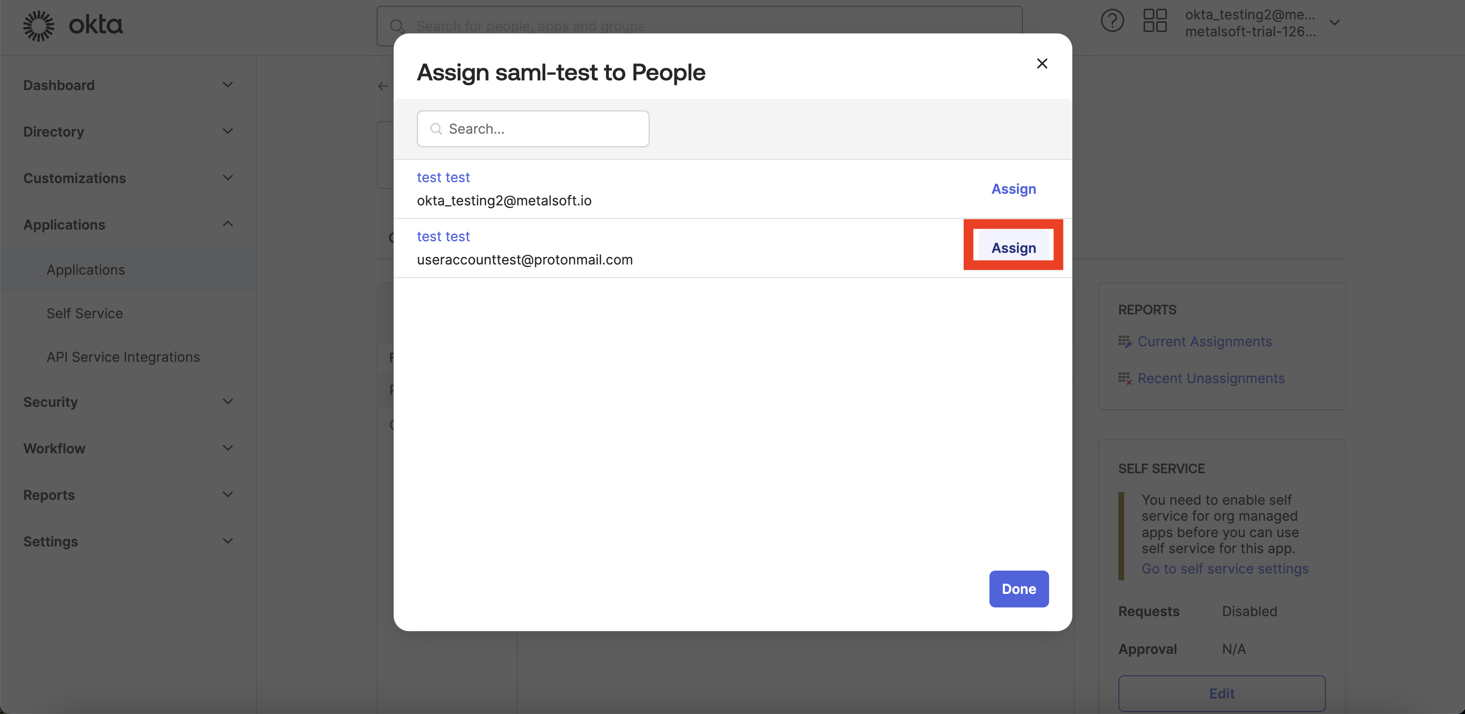Open the account dropdown arrow
The height and width of the screenshot is (714, 1465).
tap(1334, 23)
